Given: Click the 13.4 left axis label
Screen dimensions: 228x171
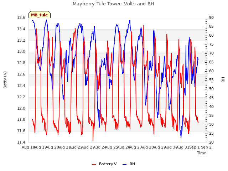Looking at the screenshot, I should point(21,29).
